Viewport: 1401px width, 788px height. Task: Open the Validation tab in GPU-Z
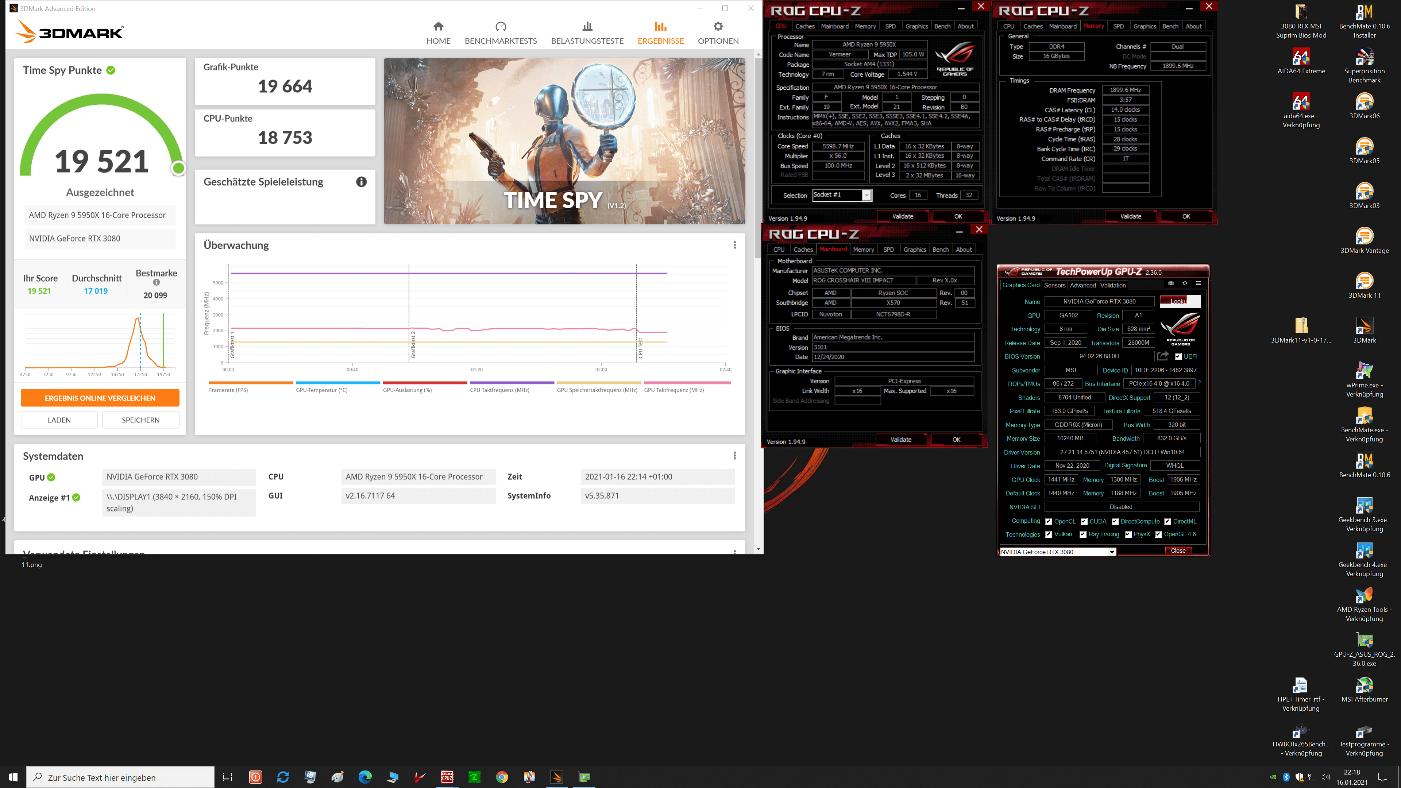(1112, 286)
